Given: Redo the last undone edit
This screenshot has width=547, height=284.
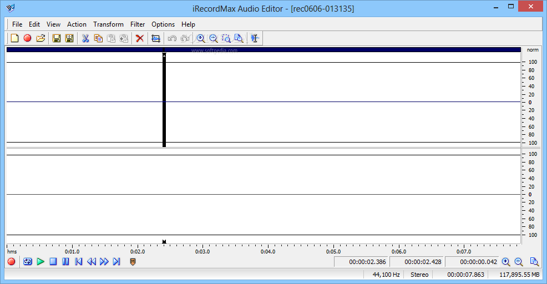Looking at the screenshot, I should point(185,38).
